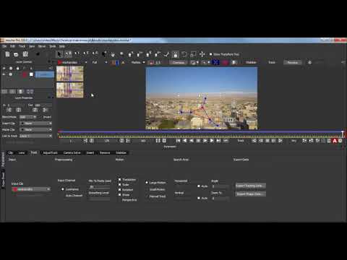347x260 pixels.
Task: Click the Open Project icon
Action: [16, 54]
